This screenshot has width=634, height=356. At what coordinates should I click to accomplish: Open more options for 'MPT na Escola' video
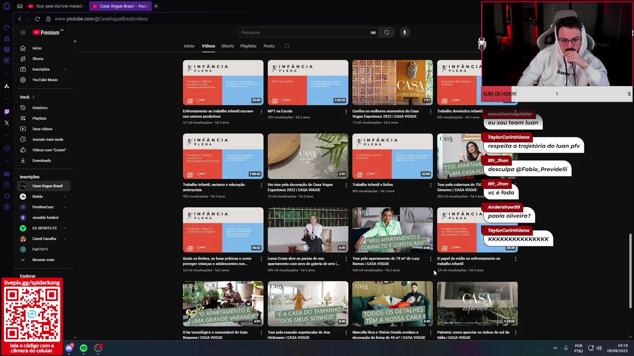click(346, 111)
